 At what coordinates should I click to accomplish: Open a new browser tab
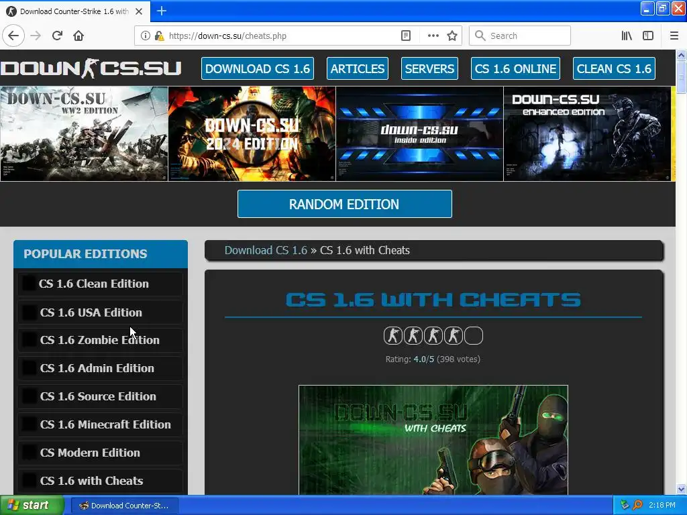click(x=161, y=11)
